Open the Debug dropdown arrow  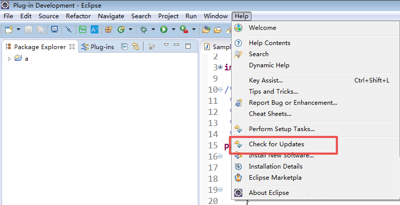[x=153, y=29]
